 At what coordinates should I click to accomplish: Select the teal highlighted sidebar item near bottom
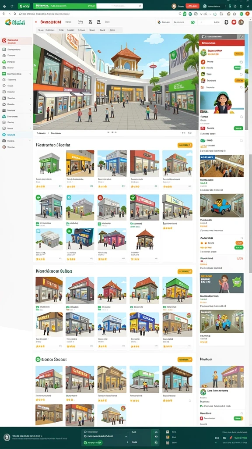[16, 135]
